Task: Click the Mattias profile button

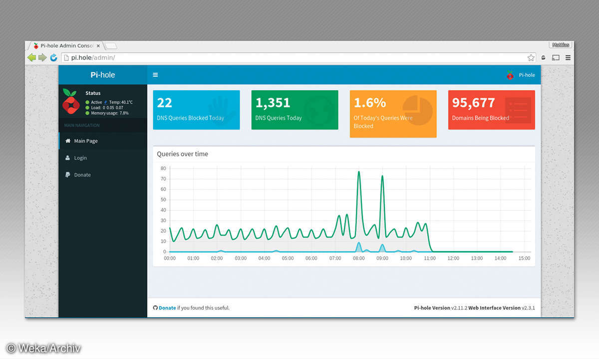Action: (x=560, y=45)
